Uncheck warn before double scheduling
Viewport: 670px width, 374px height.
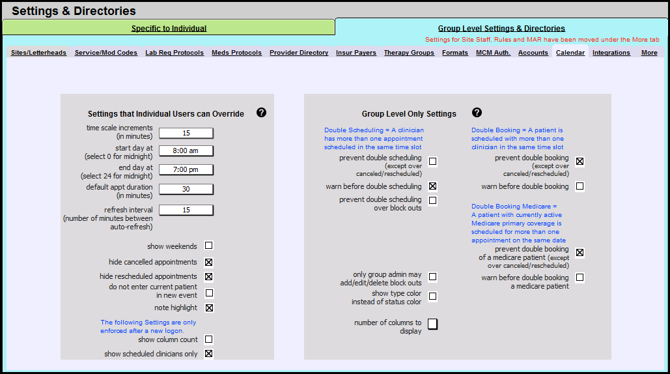point(432,186)
